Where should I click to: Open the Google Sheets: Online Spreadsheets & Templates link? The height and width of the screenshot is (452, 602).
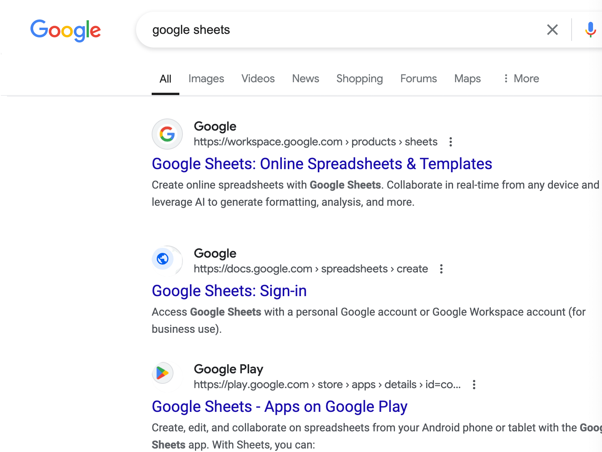pyautogui.click(x=322, y=164)
